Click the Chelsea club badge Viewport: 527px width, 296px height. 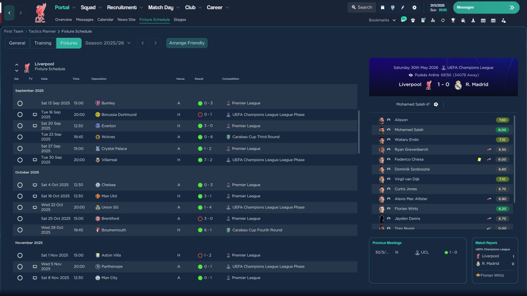(x=98, y=185)
